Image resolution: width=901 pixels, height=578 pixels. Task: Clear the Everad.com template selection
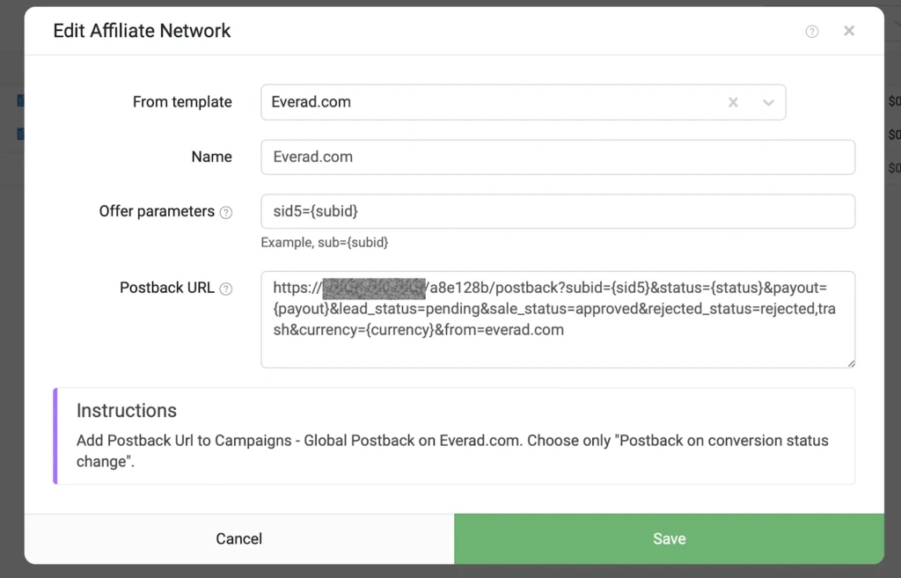[733, 102]
